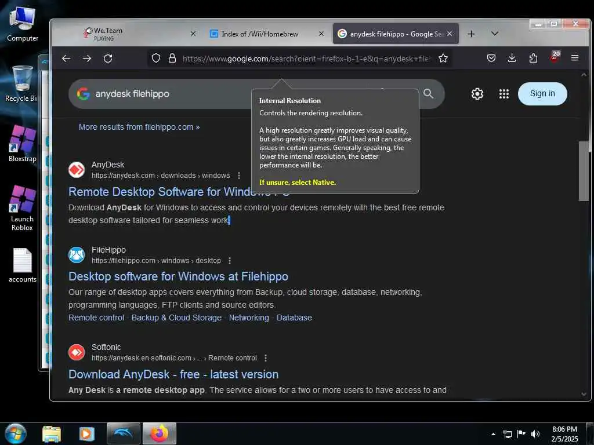594x445 pixels.
Task: Open the Windows Start orb
Action: pos(16,433)
